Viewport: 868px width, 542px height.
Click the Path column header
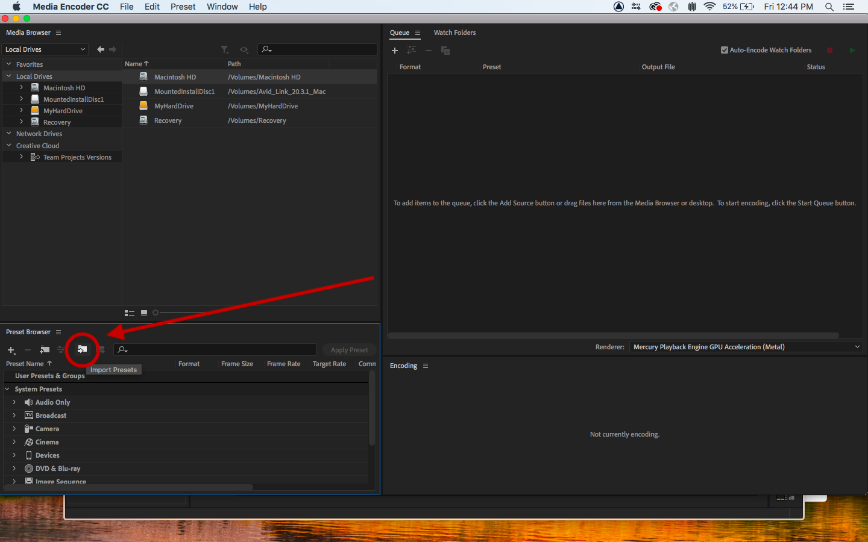coord(234,64)
